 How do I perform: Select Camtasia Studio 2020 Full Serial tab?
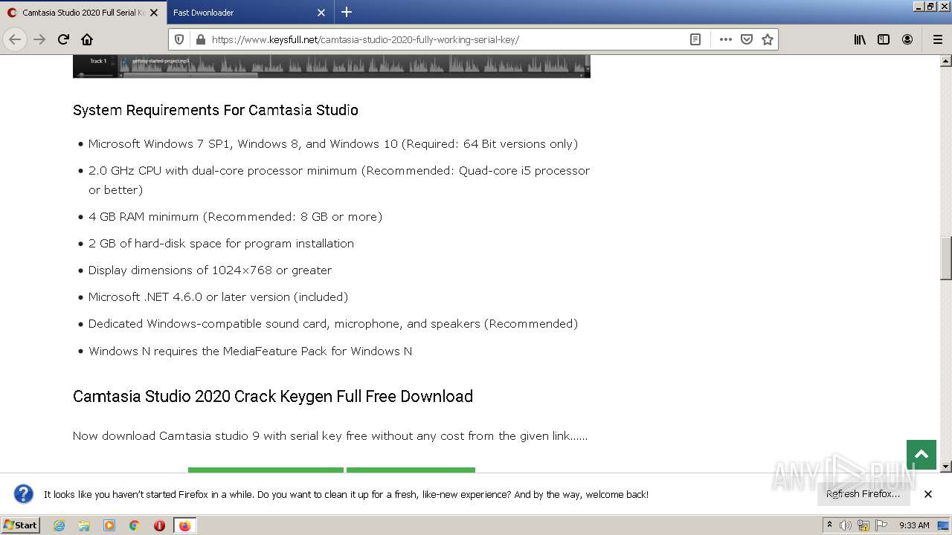click(83, 13)
